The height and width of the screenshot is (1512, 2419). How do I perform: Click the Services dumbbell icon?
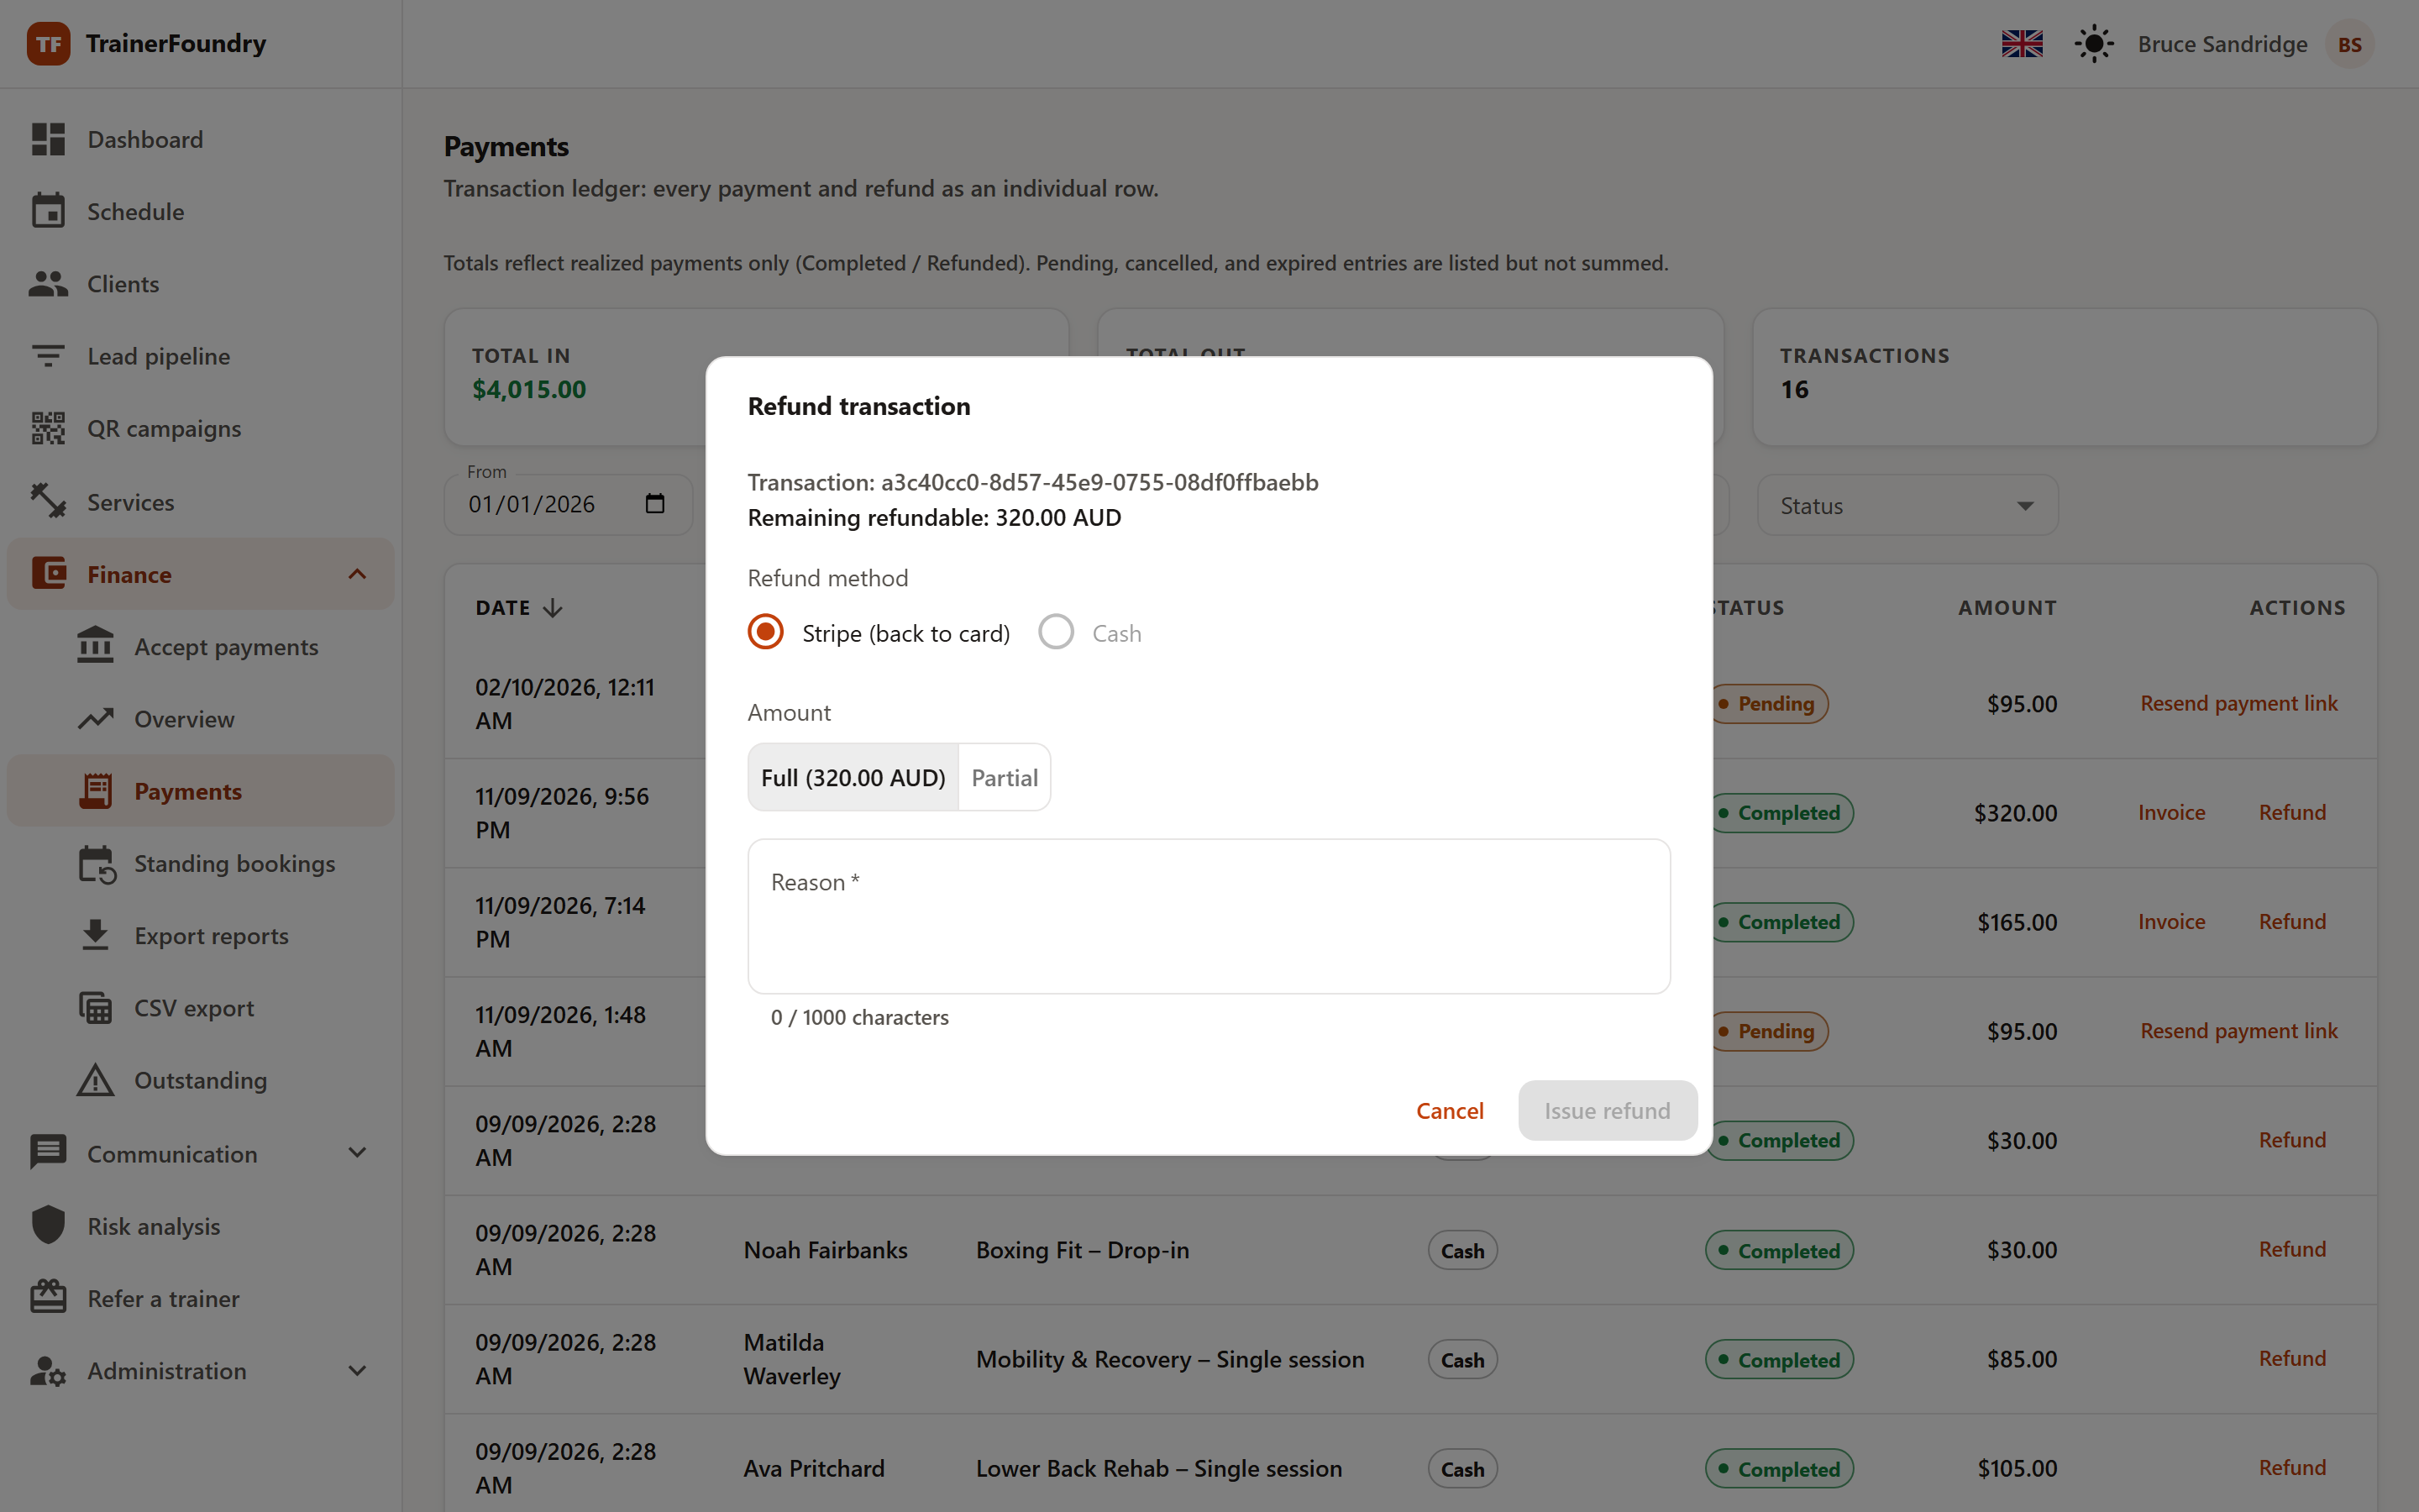pos(48,501)
